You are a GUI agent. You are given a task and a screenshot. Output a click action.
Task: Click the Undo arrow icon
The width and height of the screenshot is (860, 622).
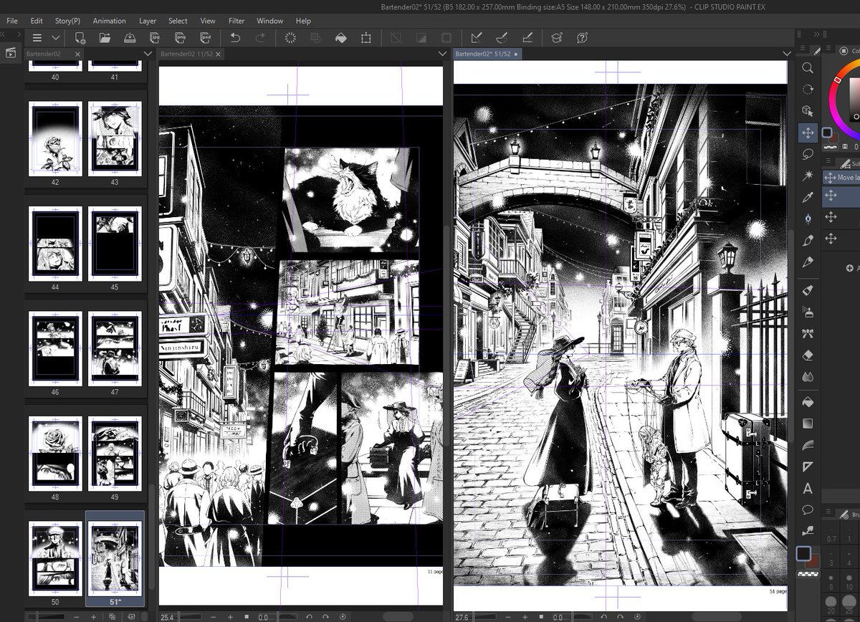[235, 38]
